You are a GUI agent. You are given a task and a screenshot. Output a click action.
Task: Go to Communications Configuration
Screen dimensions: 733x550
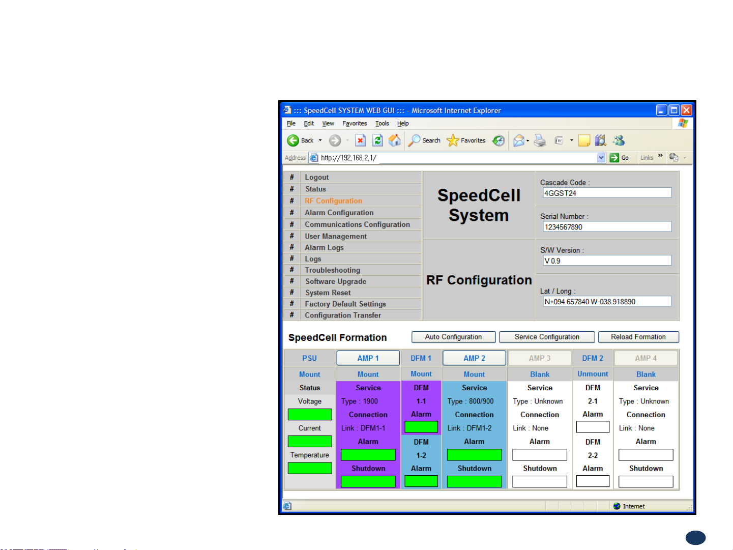pyautogui.click(x=357, y=224)
